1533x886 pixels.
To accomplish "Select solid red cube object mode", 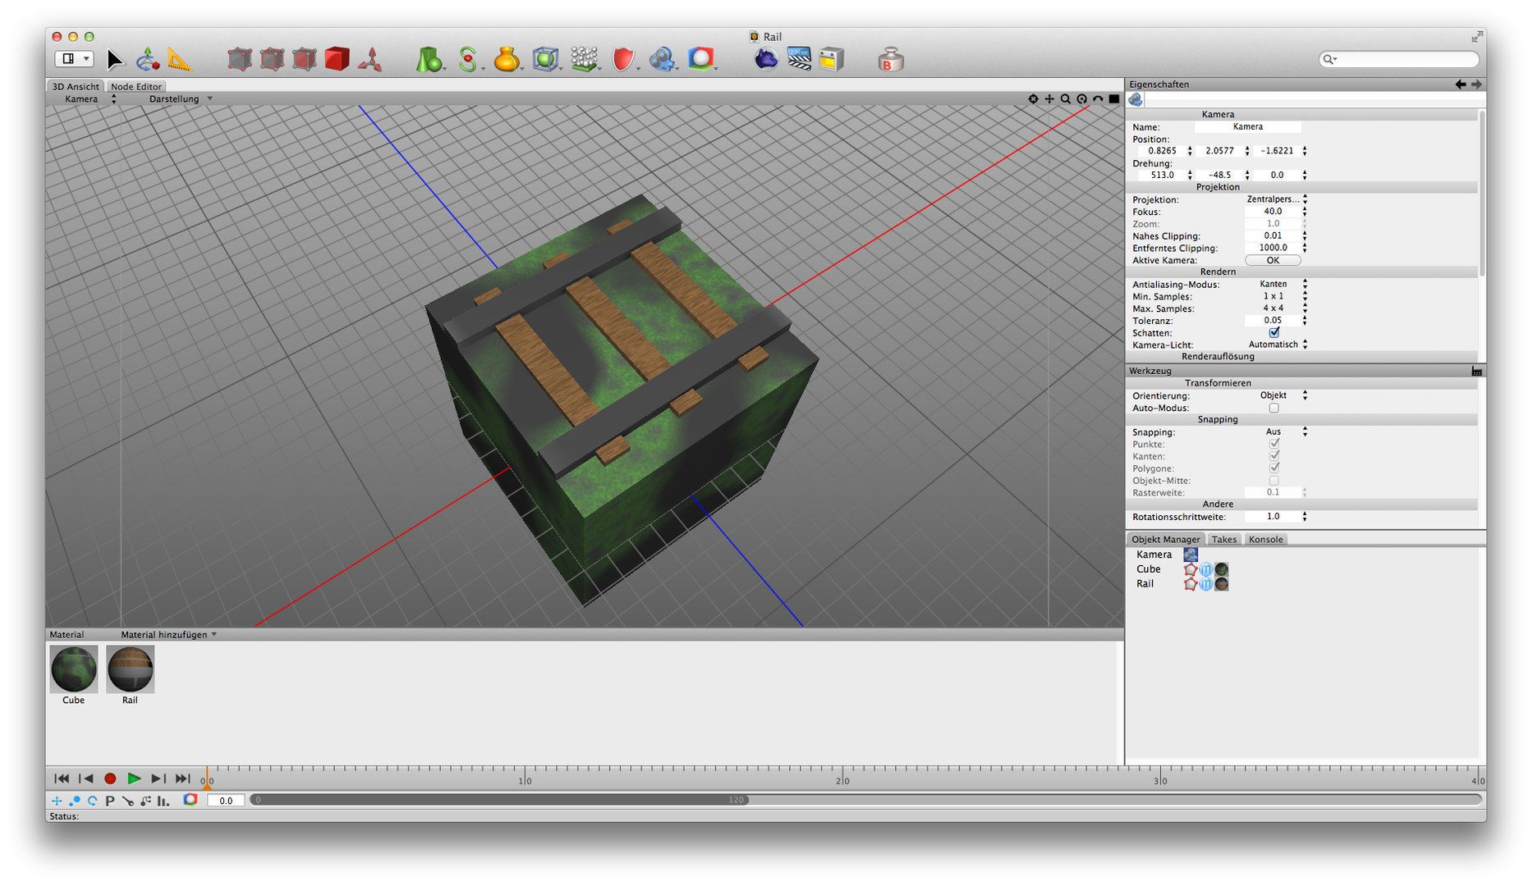I will click(x=337, y=59).
